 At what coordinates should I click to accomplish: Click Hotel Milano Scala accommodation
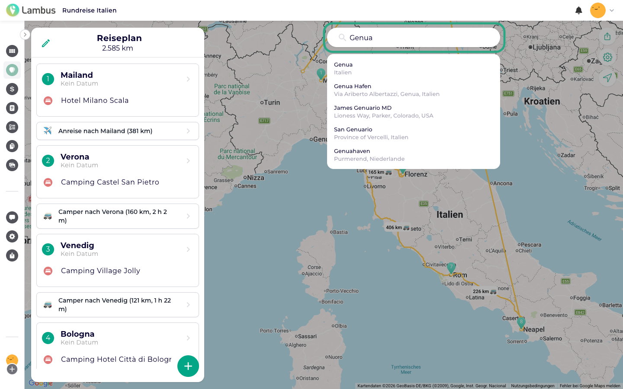point(95,100)
